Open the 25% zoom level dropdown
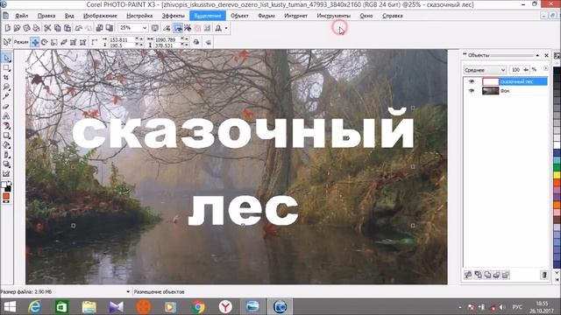Image resolution: width=561 pixels, height=315 pixels. coord(145,28)
